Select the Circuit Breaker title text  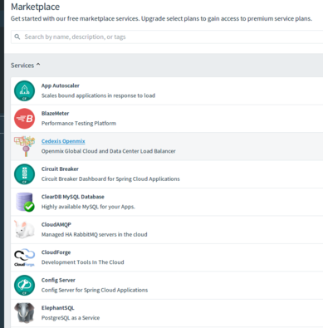[60, 169]
